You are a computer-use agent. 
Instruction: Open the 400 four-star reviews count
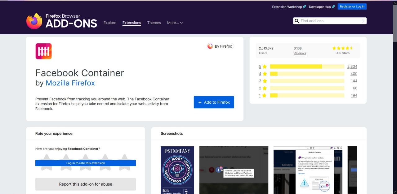click(x=354, y=74)
